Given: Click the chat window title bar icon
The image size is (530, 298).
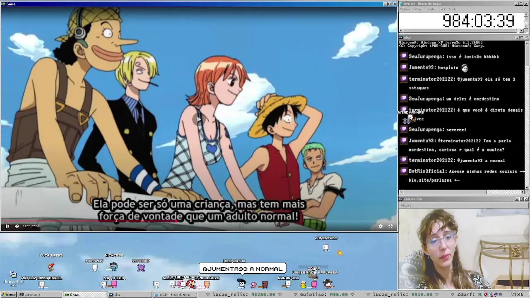Looking at the screenshot, I should pyautogui.click(x=401, y=38).
